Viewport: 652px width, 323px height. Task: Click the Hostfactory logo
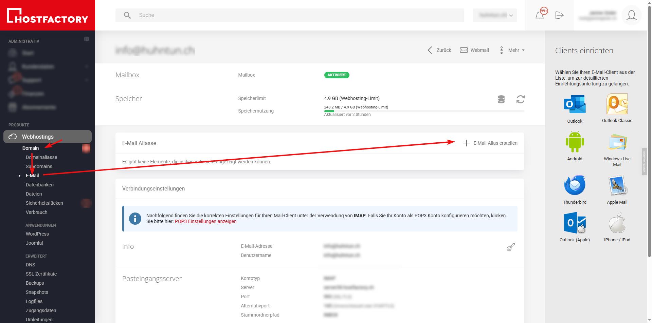(x=48, y=16)
